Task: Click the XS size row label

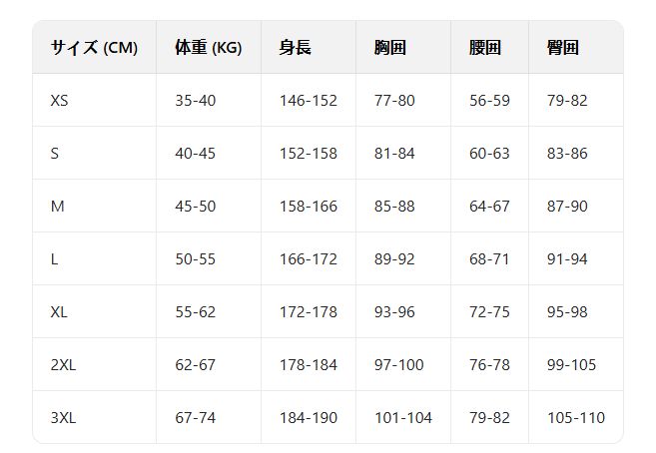Action: [61, 100]
